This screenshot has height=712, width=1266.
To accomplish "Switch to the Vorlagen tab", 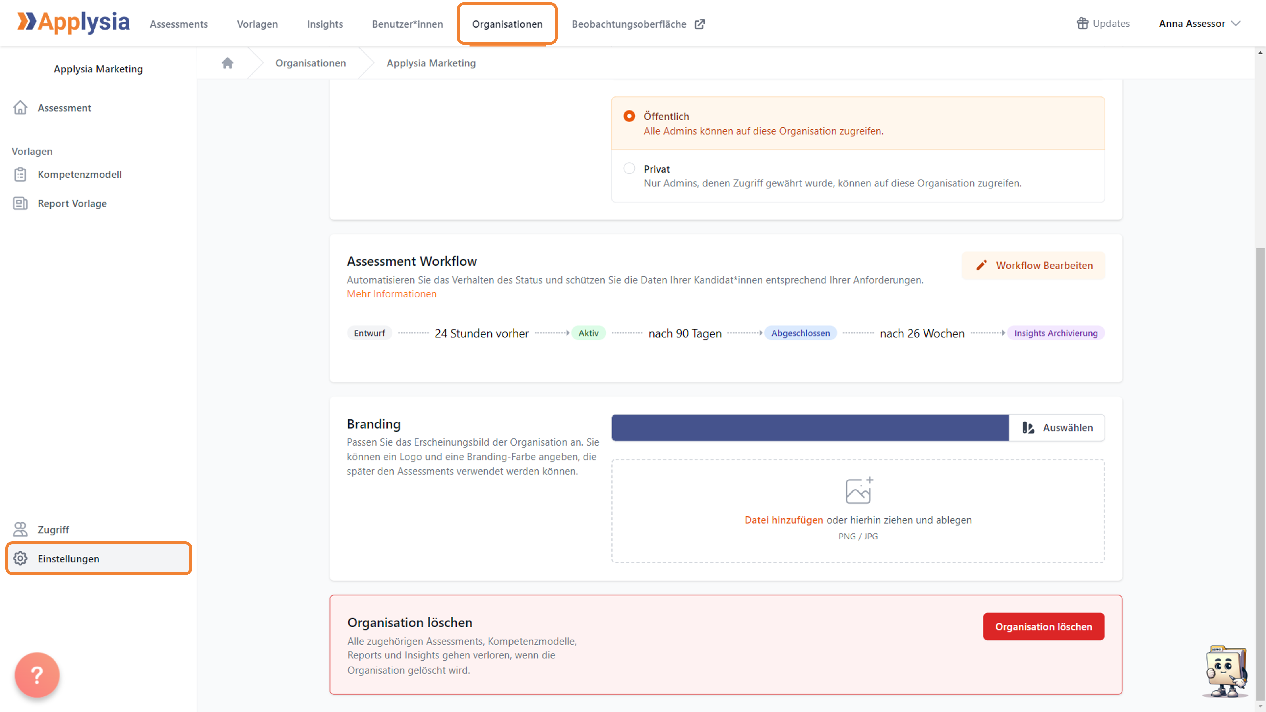I will [x=257, y=24].
